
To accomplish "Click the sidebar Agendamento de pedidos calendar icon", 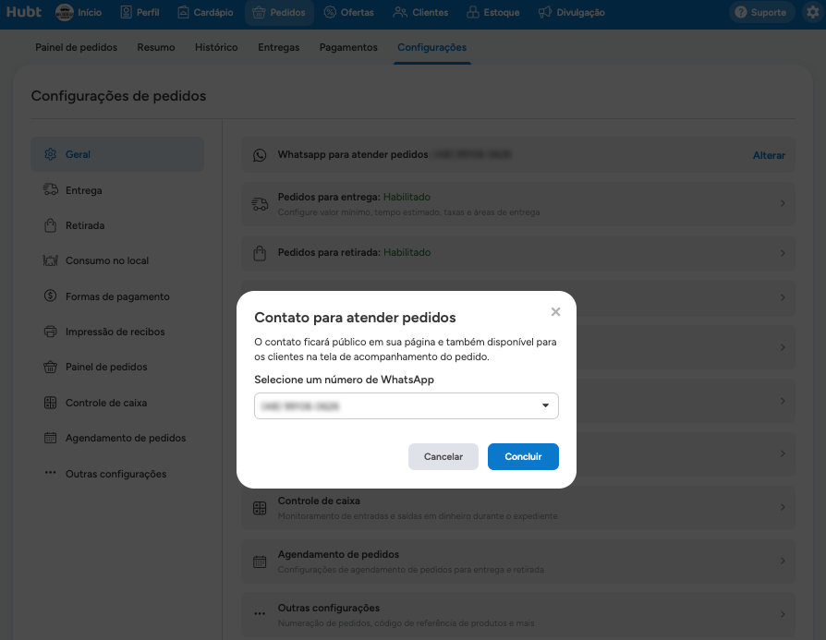I will [x=50, y=438].
